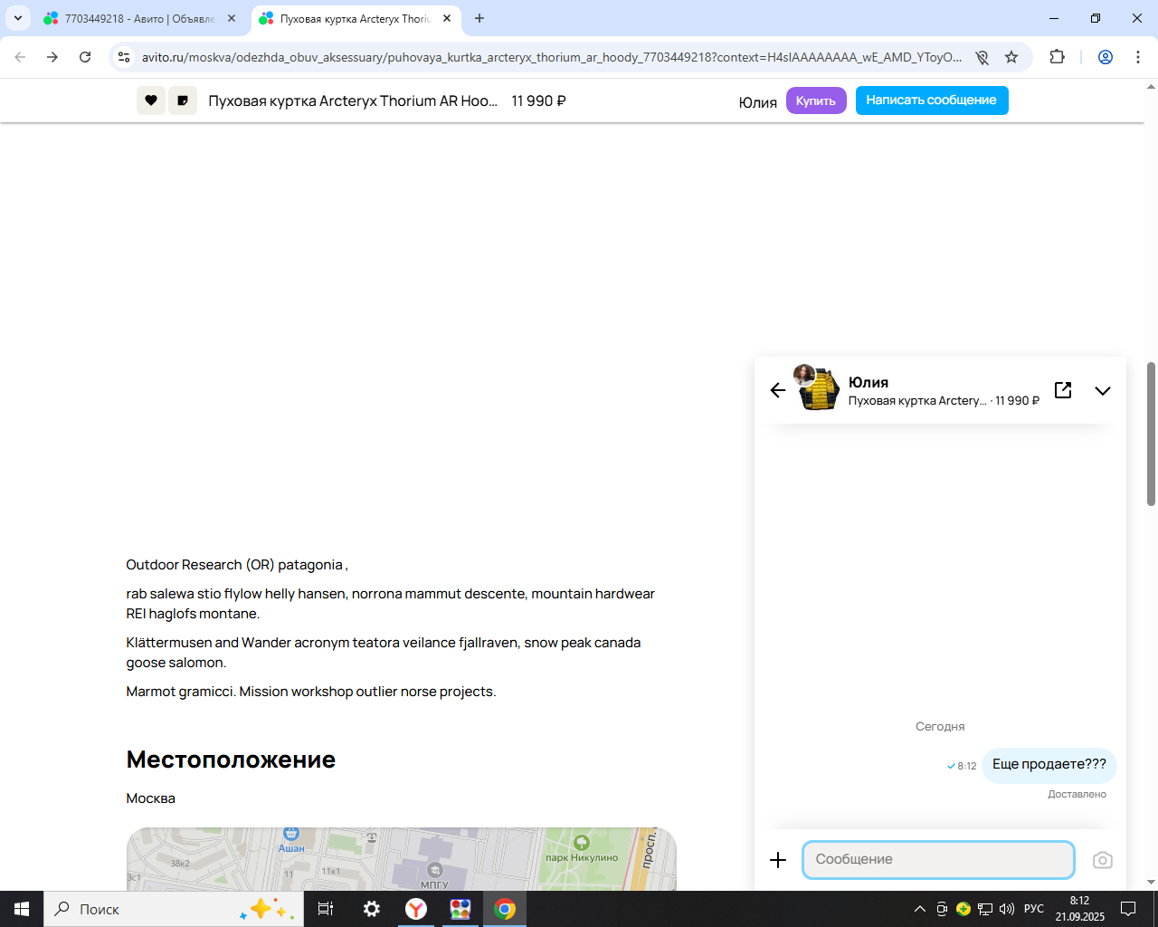Viewport: 1158px width, 927px height.
Task: Open Task View on the taskbar
Action: tap(326, 909)
